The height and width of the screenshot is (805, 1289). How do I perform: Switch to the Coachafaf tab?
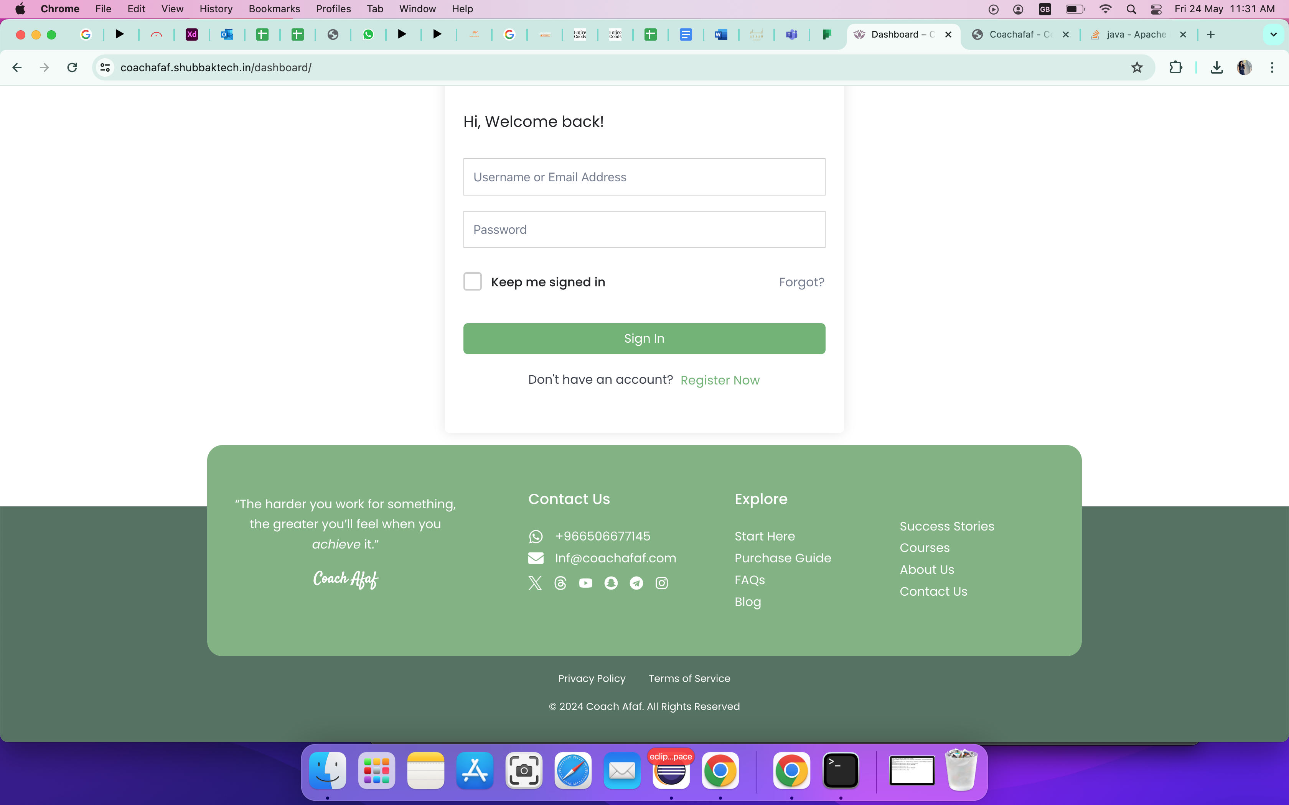point(1019,34)
